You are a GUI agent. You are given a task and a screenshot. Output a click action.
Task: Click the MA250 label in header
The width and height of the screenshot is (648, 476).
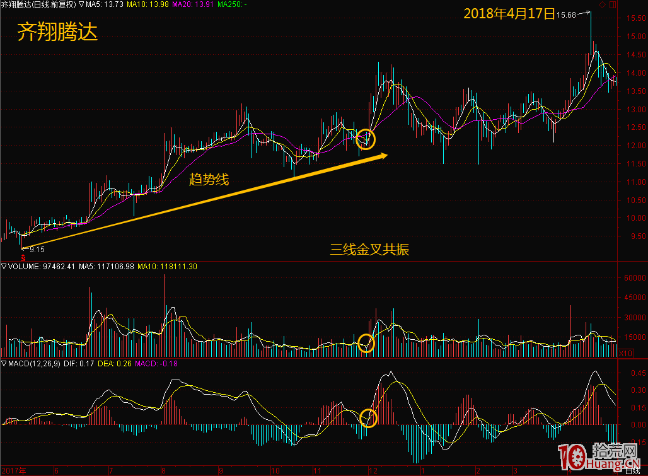(232, 4)
